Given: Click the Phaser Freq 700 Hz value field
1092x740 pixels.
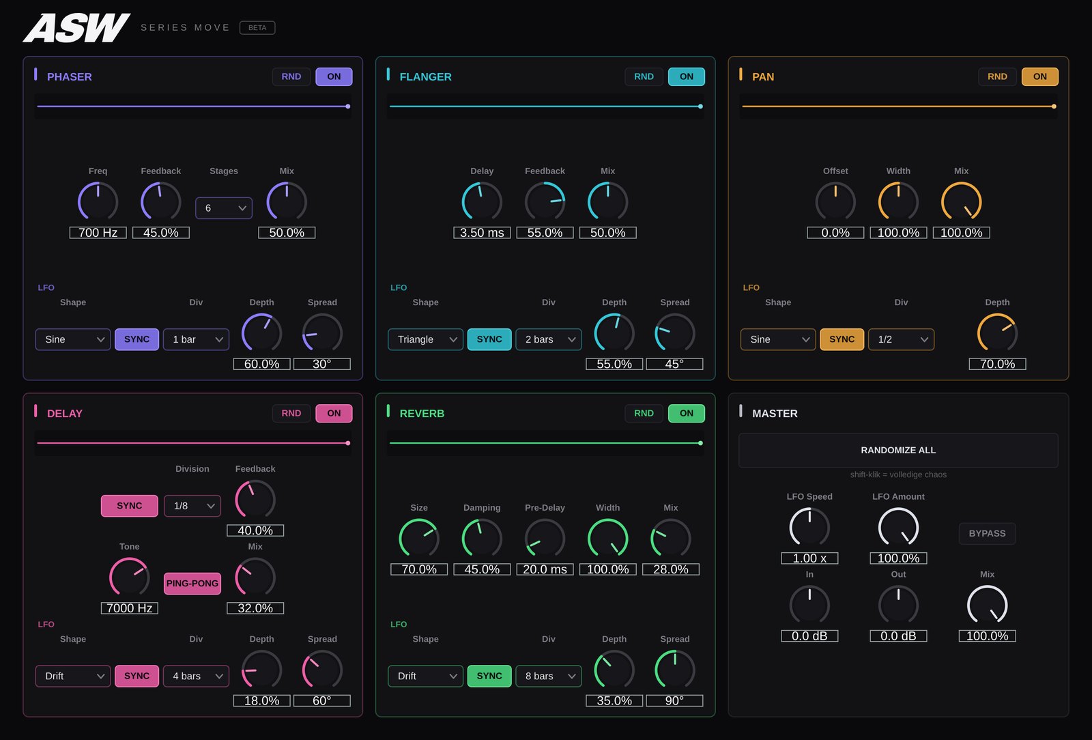Looking at the screenshot, I should tap(98, 233).
